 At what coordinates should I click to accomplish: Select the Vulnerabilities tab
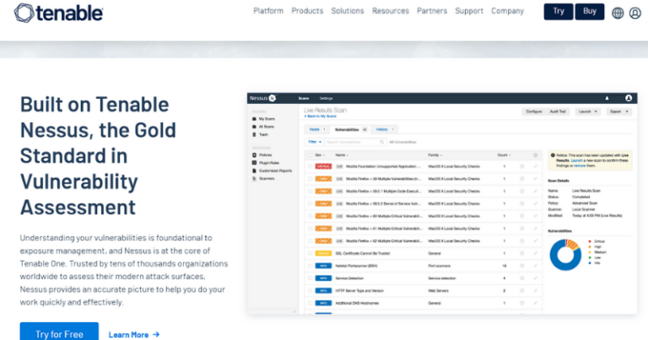[350, 130]
